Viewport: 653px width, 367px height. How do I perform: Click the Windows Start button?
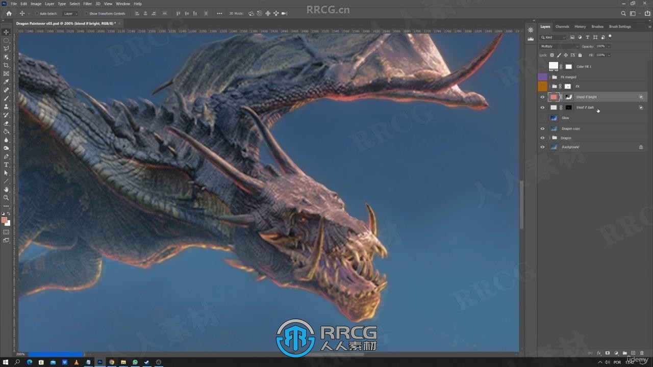[5, 362]
